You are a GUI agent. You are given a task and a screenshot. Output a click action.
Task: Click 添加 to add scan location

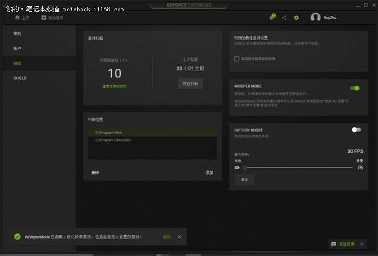pyautogui.click(x=209, y=173)
